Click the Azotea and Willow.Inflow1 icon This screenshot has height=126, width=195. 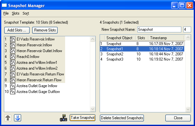coord(13,63)
